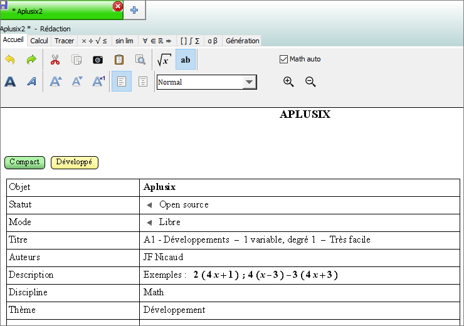Click the Statut row label

coord(20,204)
